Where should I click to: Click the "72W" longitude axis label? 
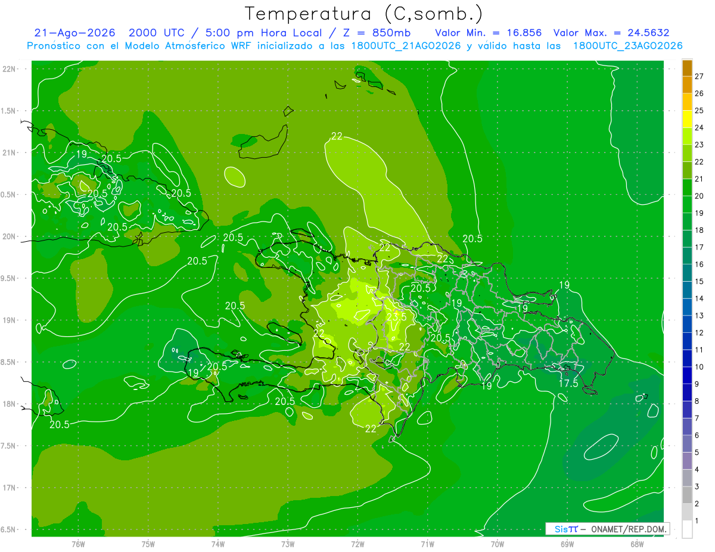click(x=357, y=544)
